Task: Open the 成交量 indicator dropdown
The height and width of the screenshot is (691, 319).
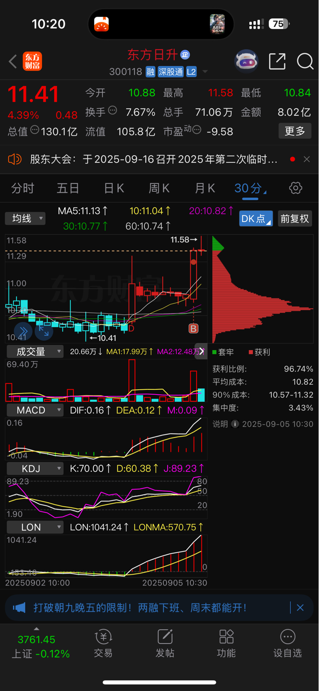Action: point(35,352)
